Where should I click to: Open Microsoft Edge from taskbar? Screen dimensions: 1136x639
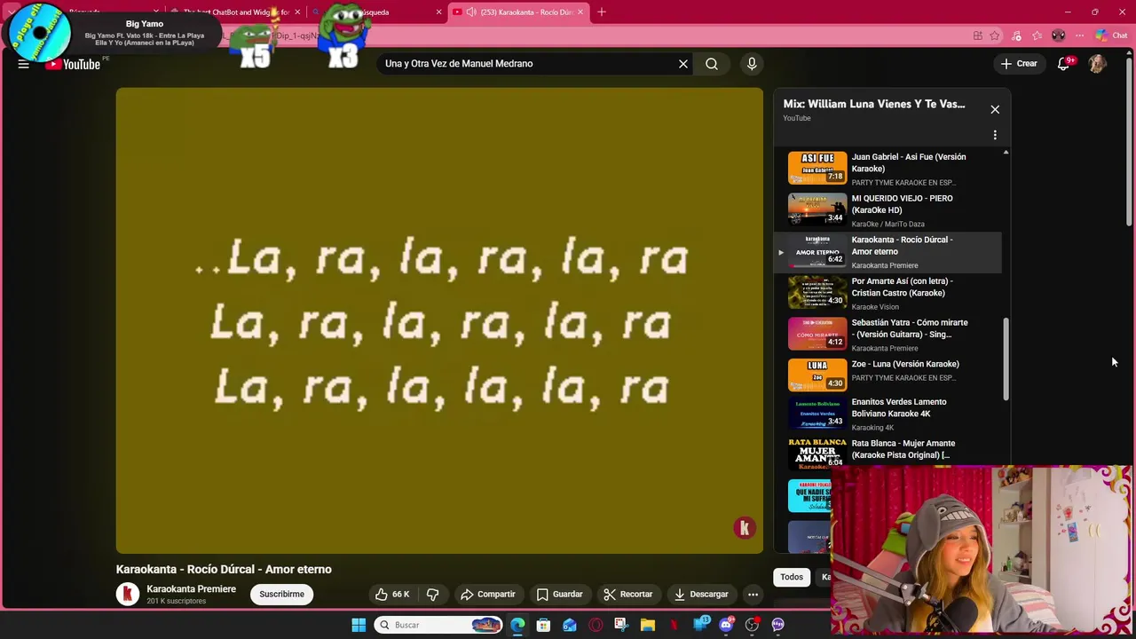pos(517,625)
